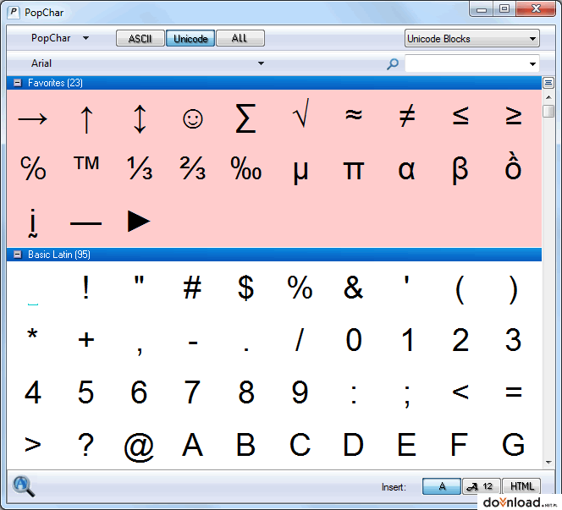Set insert mode to plain character A

coord(442,486)
